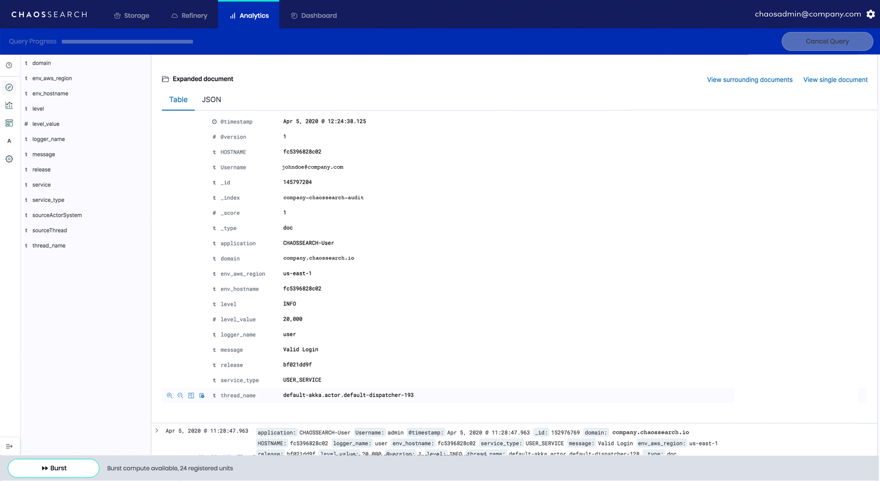Image resolution: width=880 pixels, height=481 pixels.
Task: Select level field in field list
Action: click(x=38, y=108)
